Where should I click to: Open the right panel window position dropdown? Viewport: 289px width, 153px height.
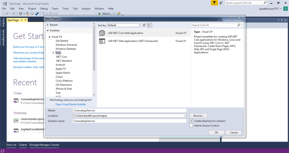pyautogui.click(x=278, y=20)
